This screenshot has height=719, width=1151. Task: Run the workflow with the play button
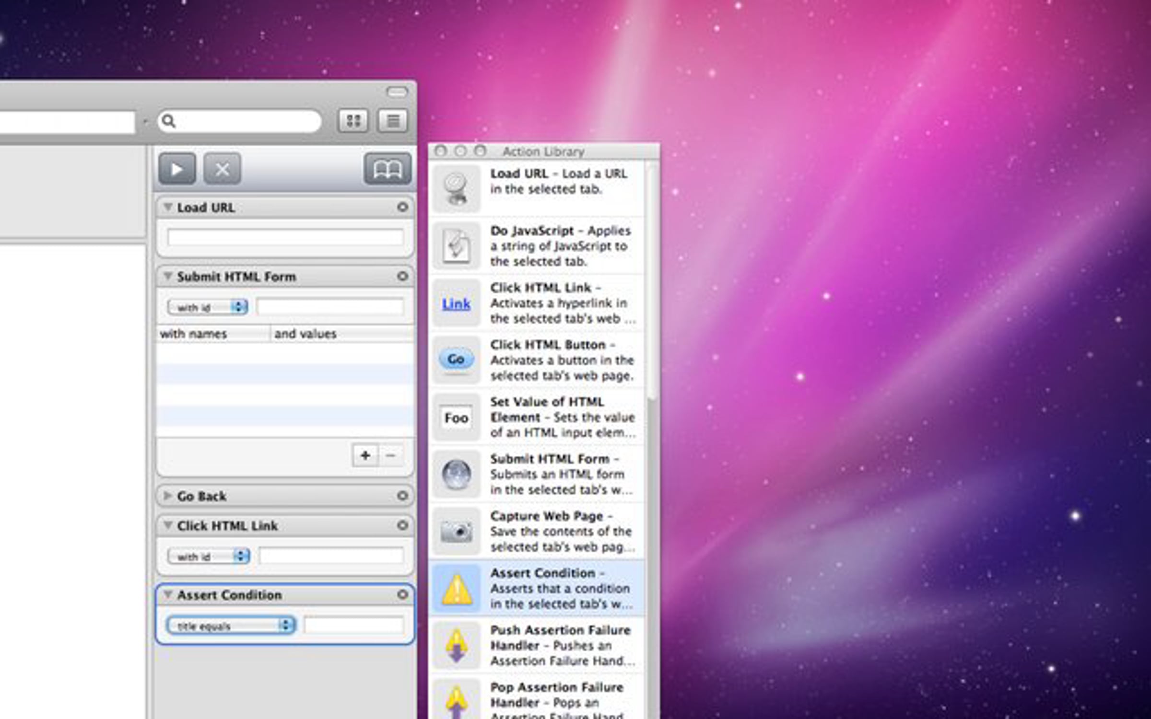(x=177, y=169)
